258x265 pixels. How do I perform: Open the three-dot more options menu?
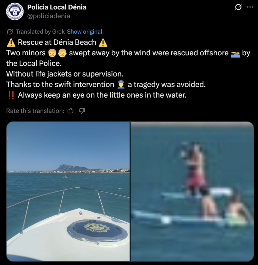tap(250, 7)
